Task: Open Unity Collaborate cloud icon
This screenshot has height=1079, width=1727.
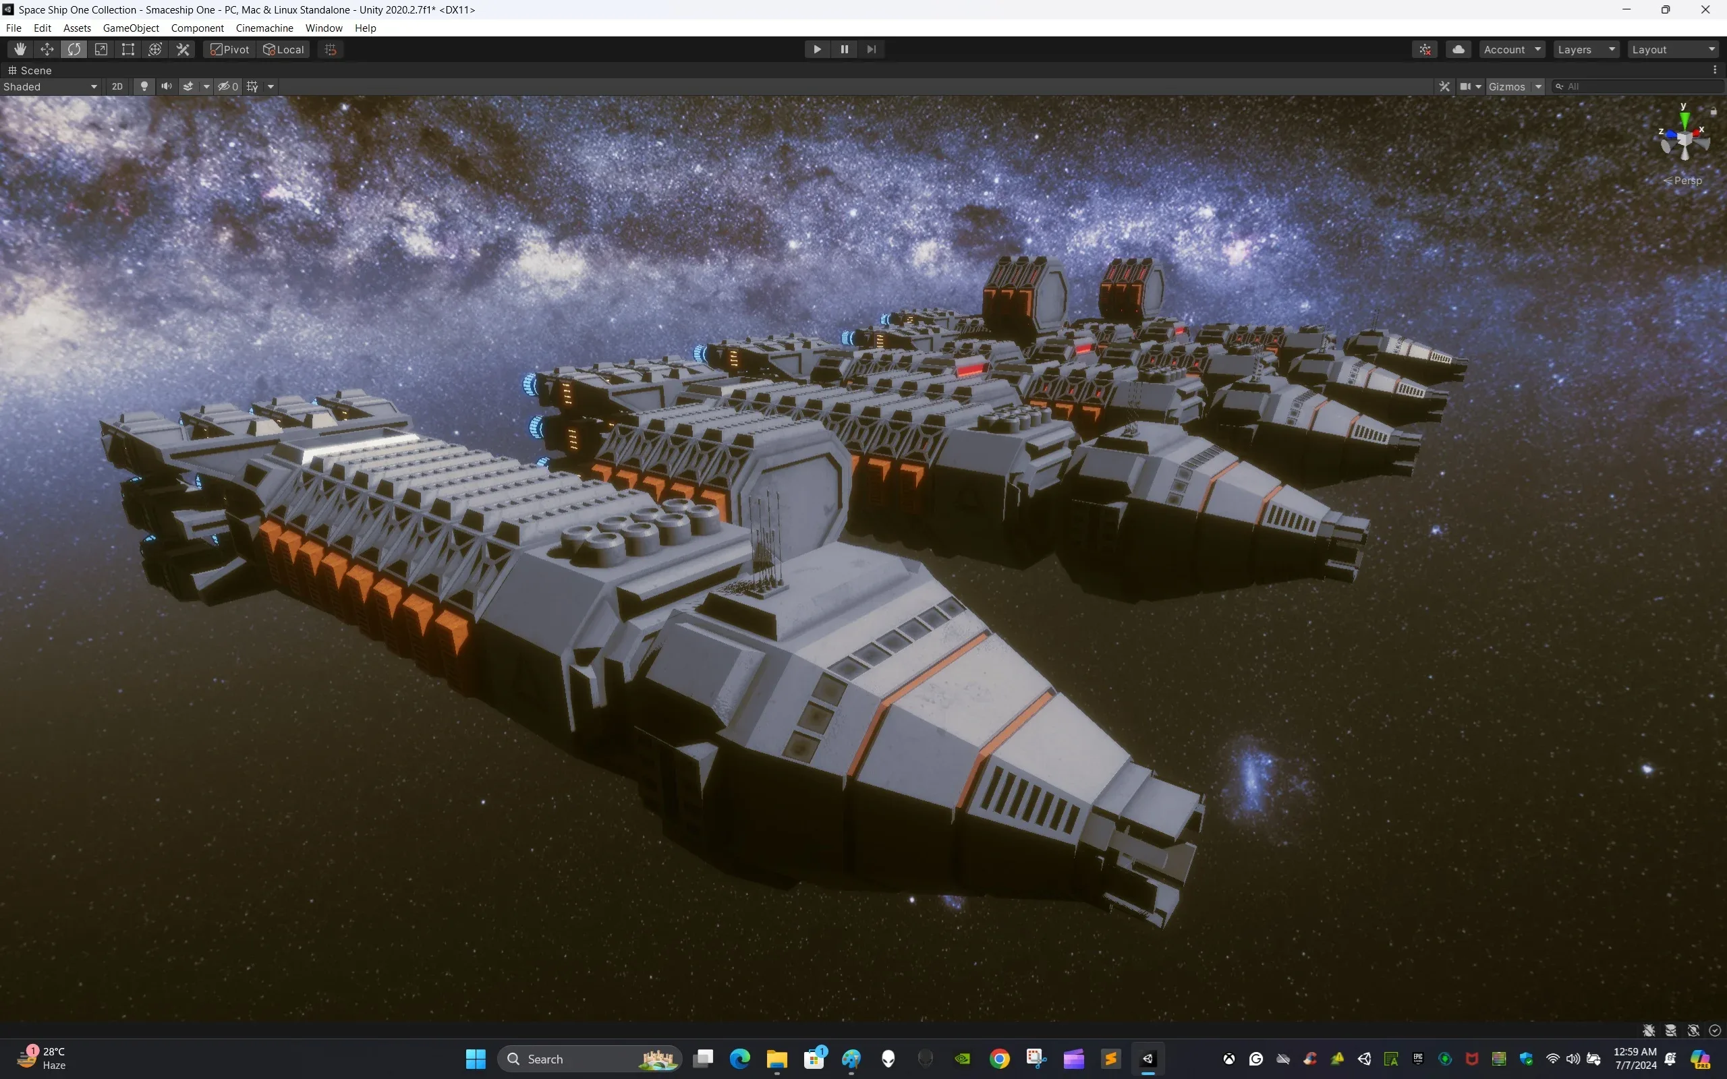Action: tap(1459, 49)
